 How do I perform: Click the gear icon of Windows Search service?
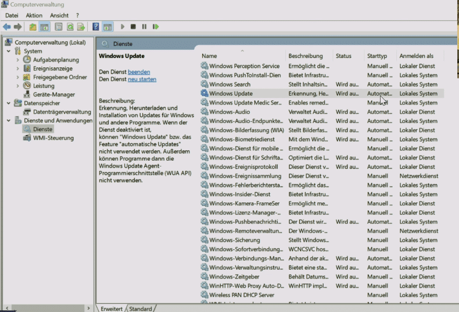pyautogui.click(x=205, y=84)
